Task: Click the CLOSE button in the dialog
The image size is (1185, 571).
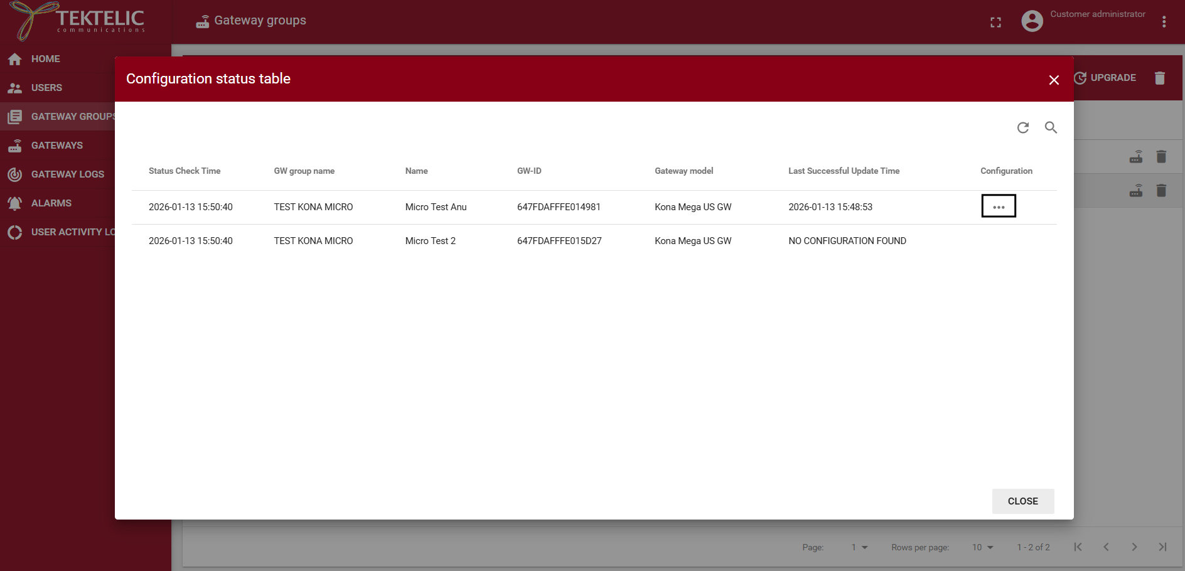Action: [1022, 501]
